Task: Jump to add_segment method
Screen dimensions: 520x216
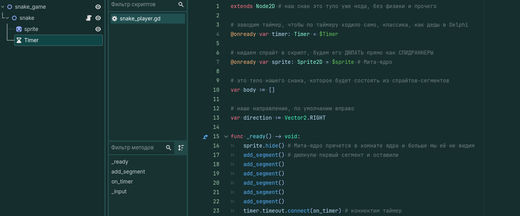Action: click(128, 172)
